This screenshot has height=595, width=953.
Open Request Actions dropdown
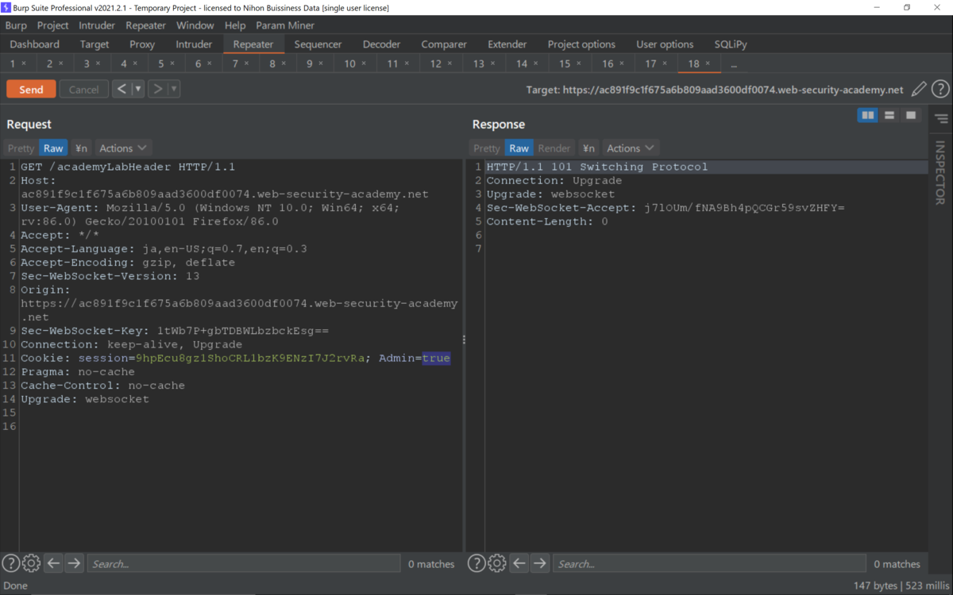(123, 148)
